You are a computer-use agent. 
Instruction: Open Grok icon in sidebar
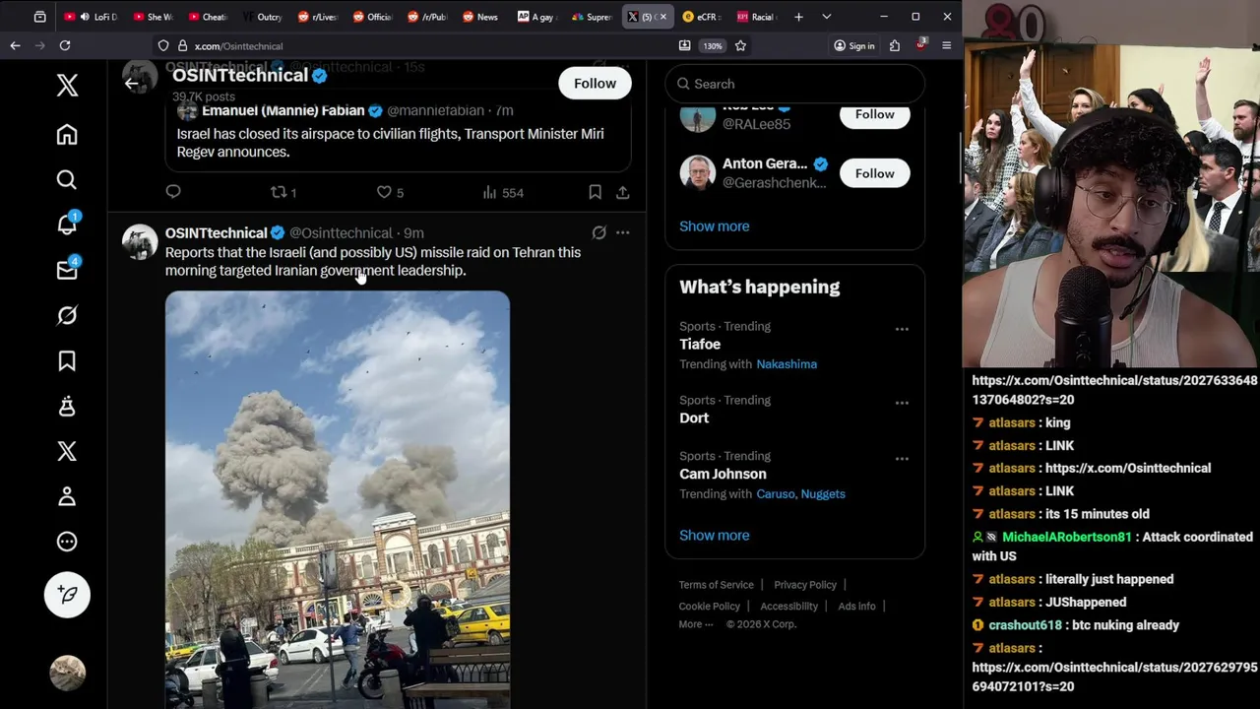point(67,315)
